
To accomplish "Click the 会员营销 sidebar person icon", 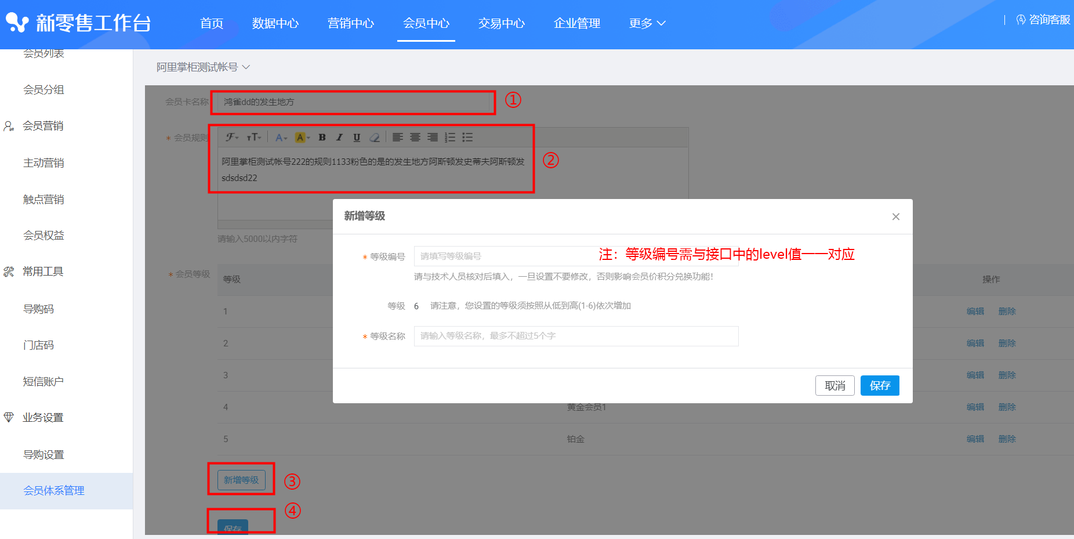I will pyautogui.click(x=9, y=126).
